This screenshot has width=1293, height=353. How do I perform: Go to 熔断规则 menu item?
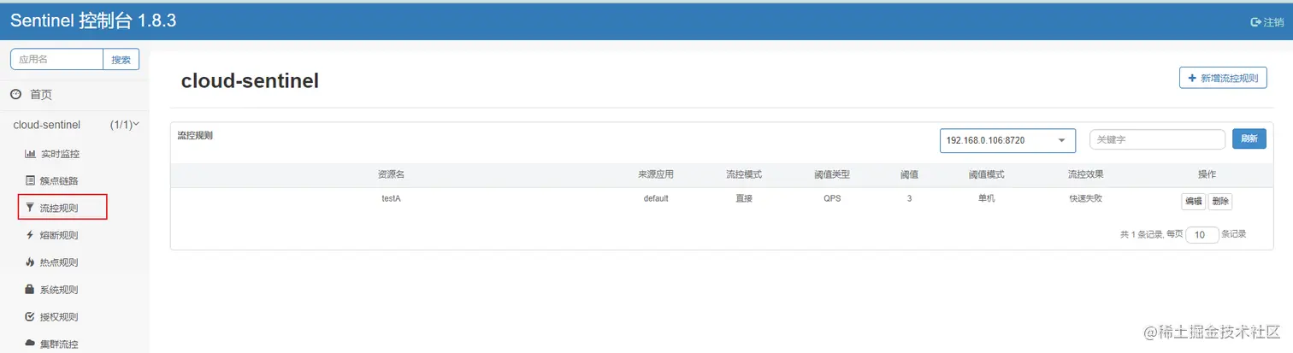60,235
